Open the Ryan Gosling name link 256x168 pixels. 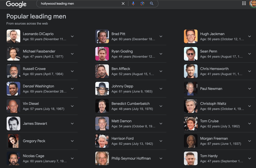pos(122,51)
